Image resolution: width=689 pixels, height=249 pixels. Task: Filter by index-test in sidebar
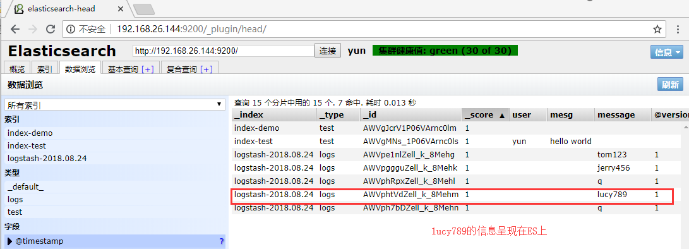pyautogui.click(x=115, y=145)
